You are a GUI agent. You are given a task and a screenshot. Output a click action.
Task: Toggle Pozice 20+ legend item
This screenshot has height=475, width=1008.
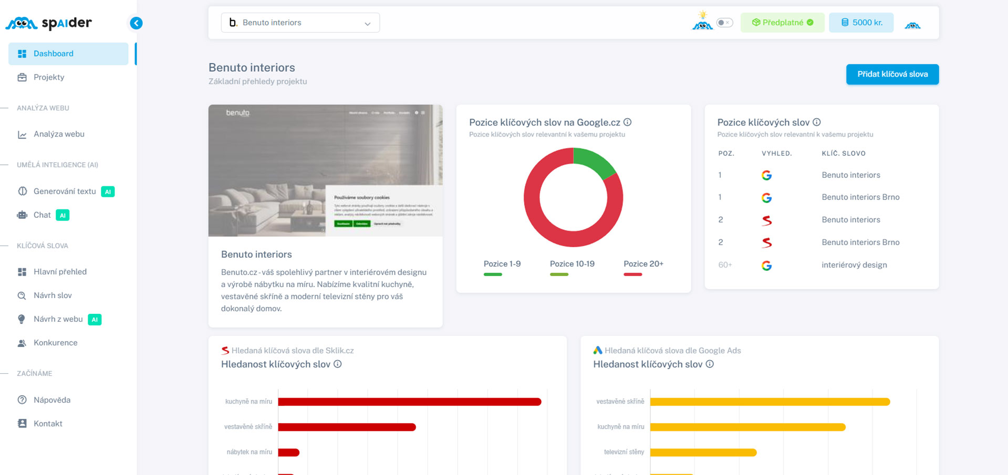(x=643, y=267)
